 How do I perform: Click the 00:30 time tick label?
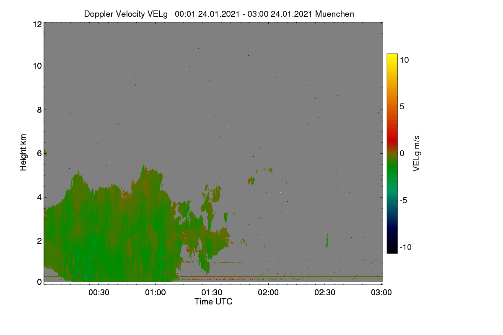click(x=99, y=293)
